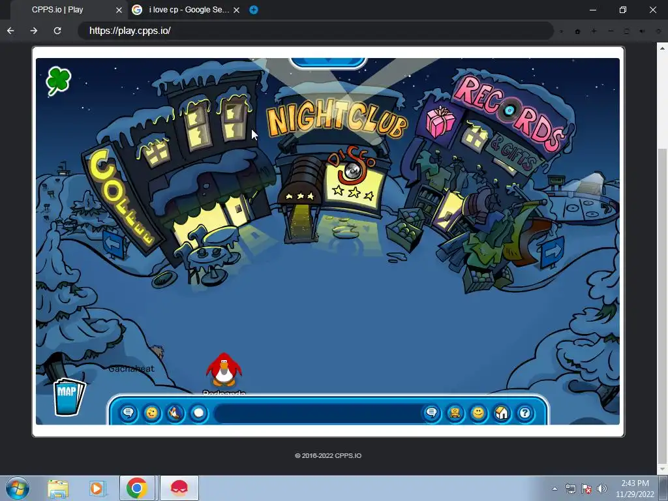668x501 pixels.
Task: Open the Windows Start menu
Action: tap(17, 488)
